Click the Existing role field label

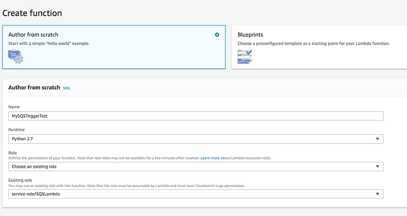(20, 180)
